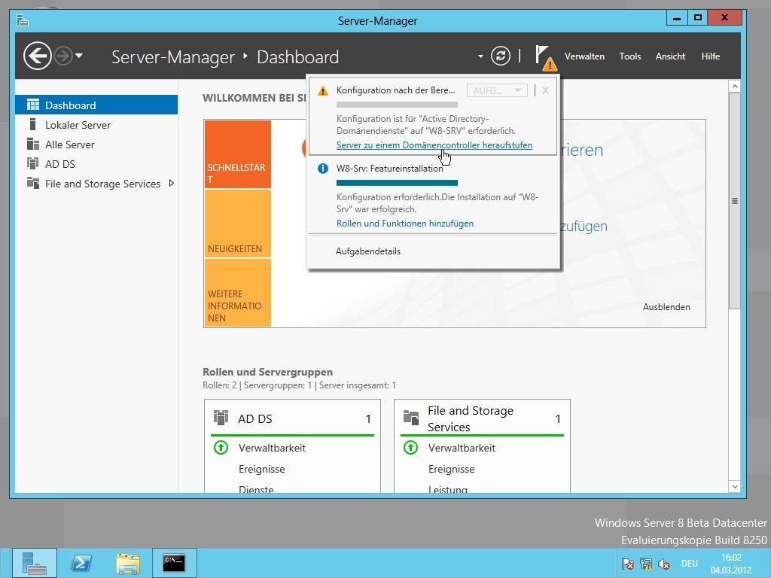
Task: Select the SCHNELLSTART tile
Action: [x=237, y=154]
